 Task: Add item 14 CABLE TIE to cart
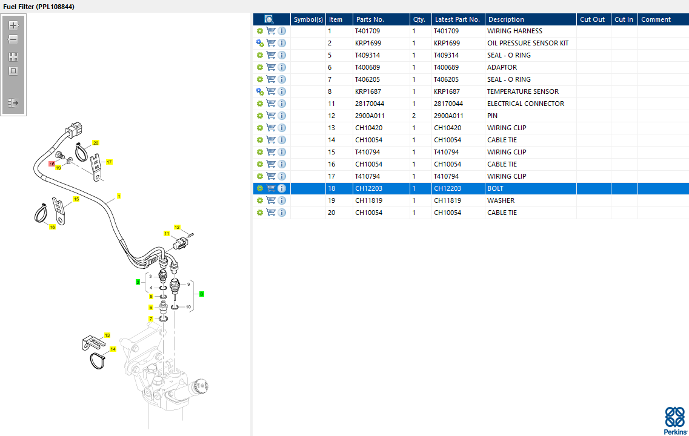[x=271, y=140]
